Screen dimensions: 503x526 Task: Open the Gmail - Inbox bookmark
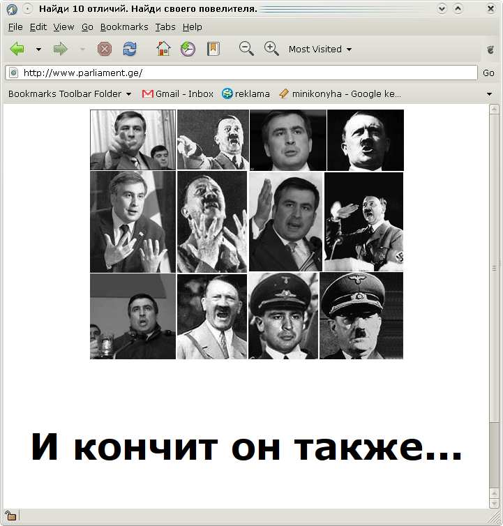point(178,93)
